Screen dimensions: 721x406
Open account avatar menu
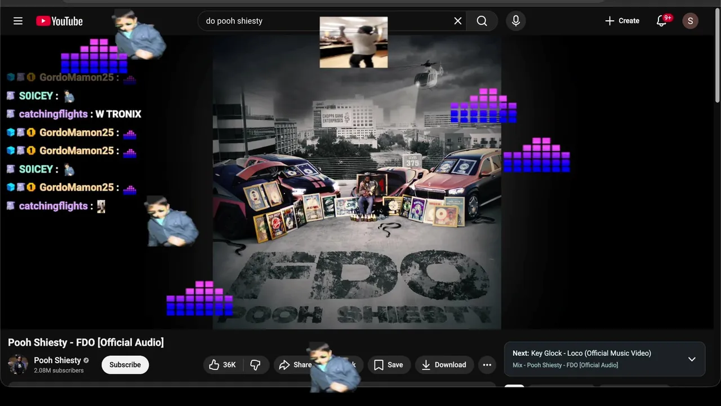click(691, 21)
